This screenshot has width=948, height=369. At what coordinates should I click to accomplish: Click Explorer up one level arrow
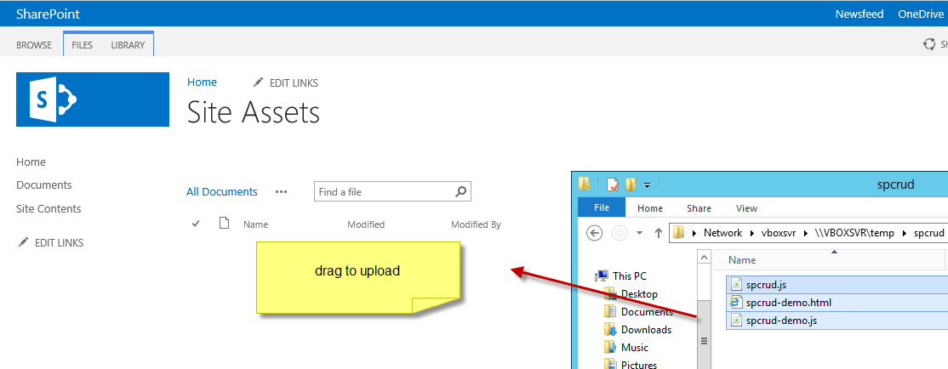[659, 233]
